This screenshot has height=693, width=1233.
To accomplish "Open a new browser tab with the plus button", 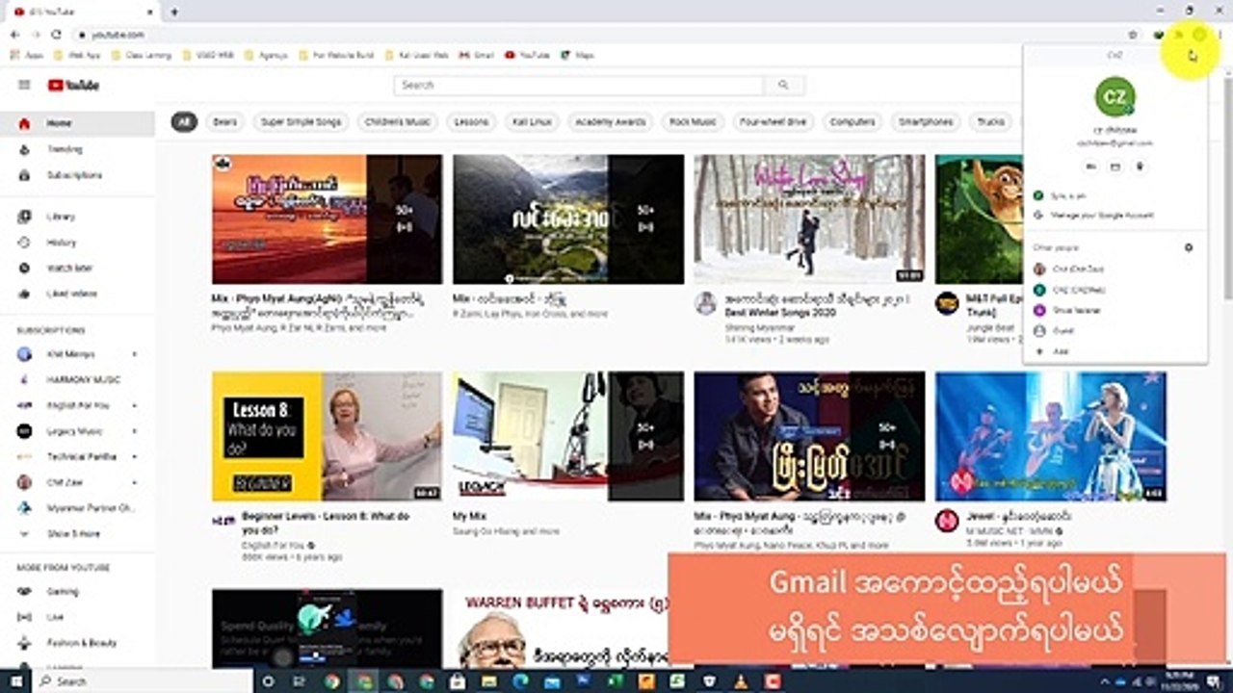I will point(174,12).
